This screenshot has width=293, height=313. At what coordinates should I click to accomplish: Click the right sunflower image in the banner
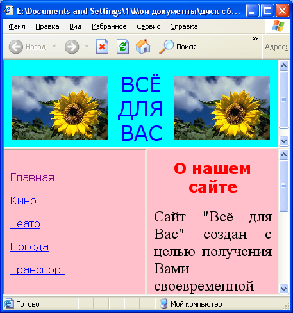coord(222,108)
